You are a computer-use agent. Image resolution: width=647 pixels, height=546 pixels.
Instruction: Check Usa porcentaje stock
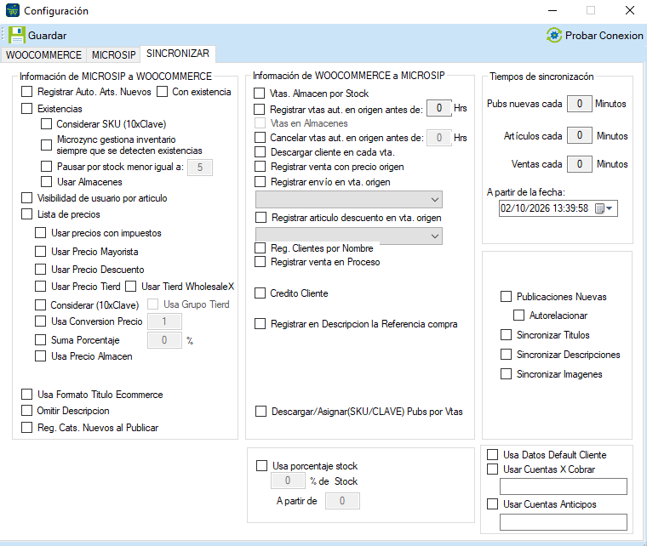click(x=261, y=466)
